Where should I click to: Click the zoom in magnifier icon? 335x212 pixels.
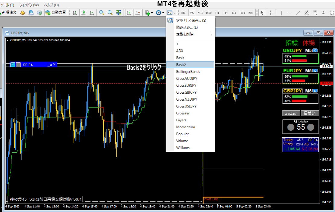point(102,13)
